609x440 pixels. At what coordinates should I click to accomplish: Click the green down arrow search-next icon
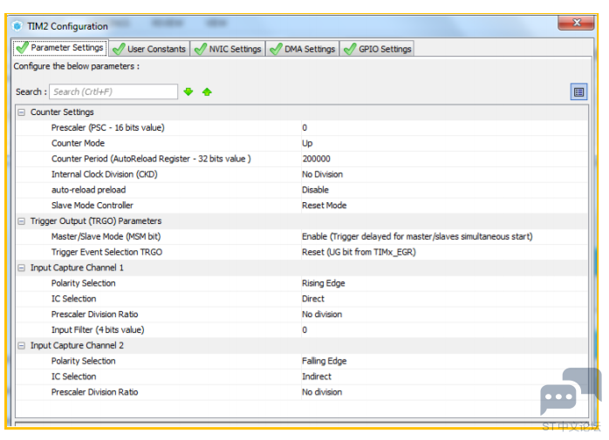(188, 92)
